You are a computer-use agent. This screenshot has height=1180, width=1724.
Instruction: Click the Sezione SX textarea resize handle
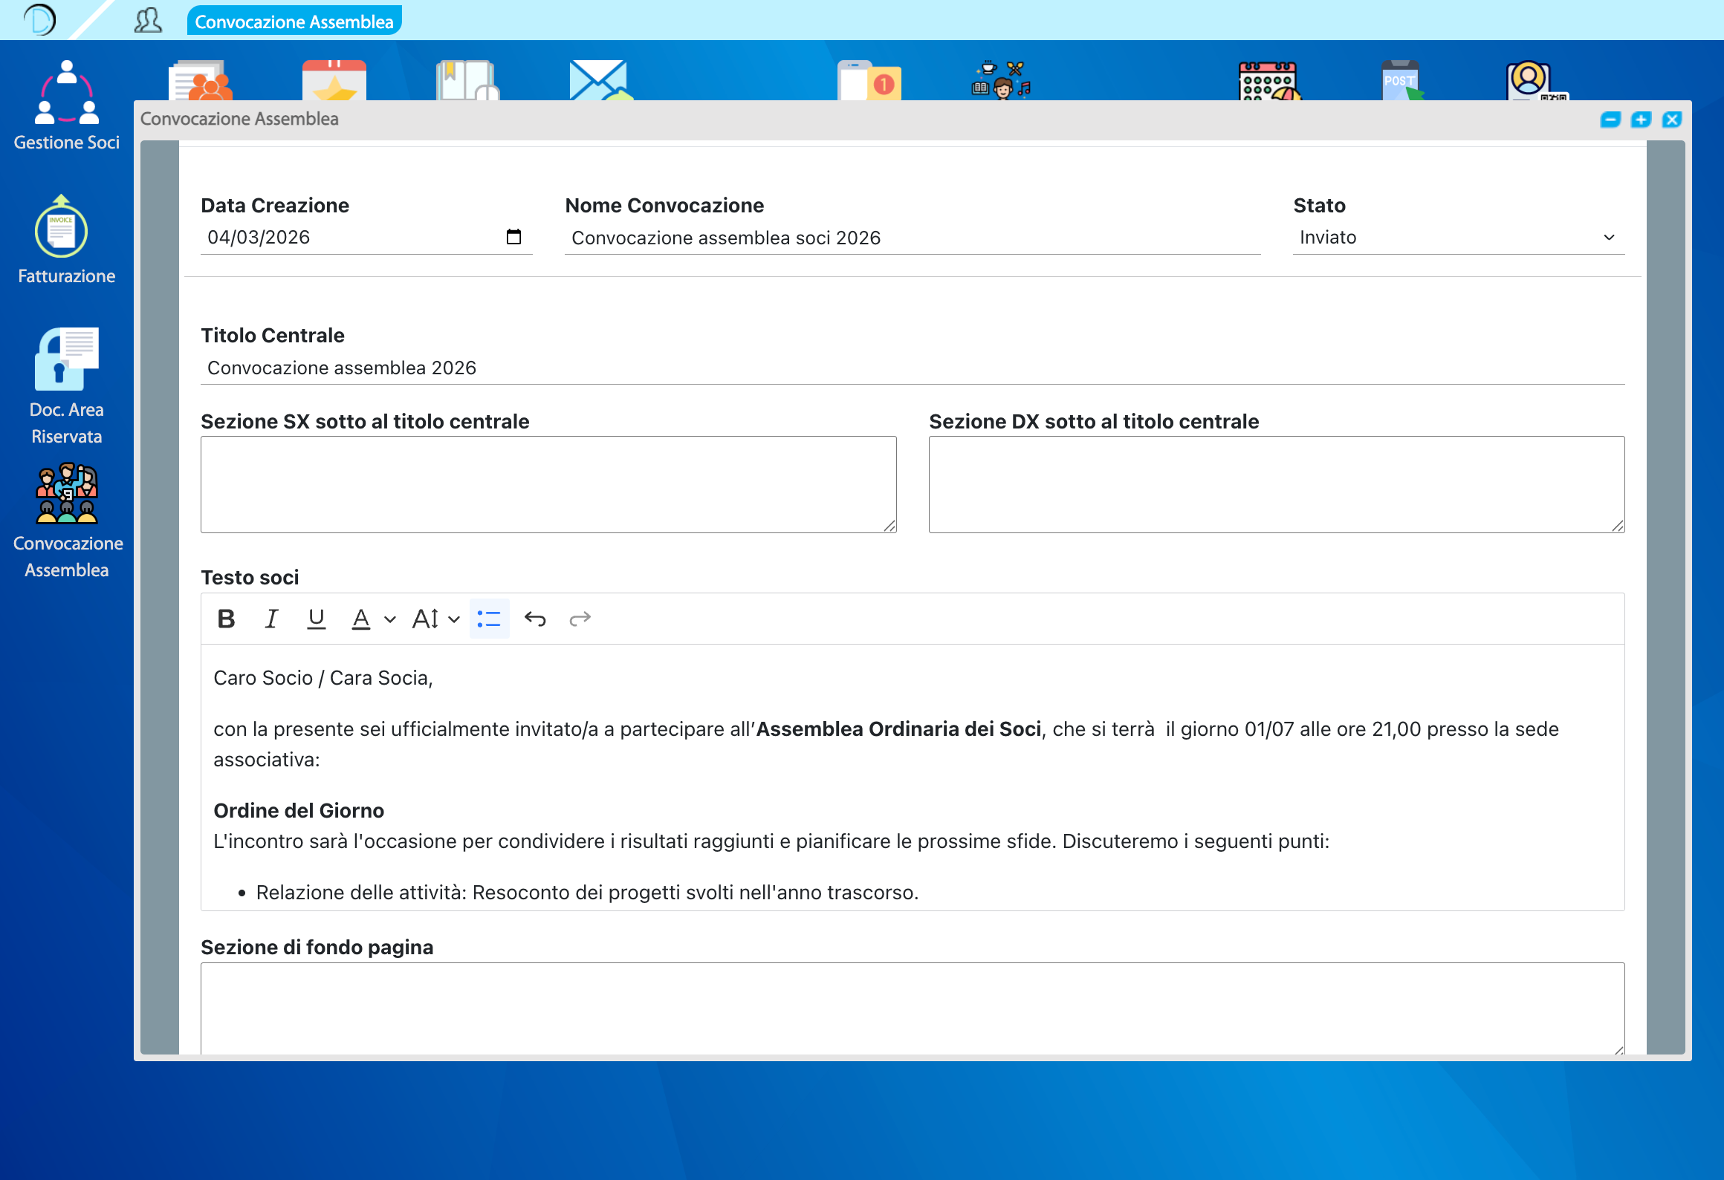(x=889, y=526)
